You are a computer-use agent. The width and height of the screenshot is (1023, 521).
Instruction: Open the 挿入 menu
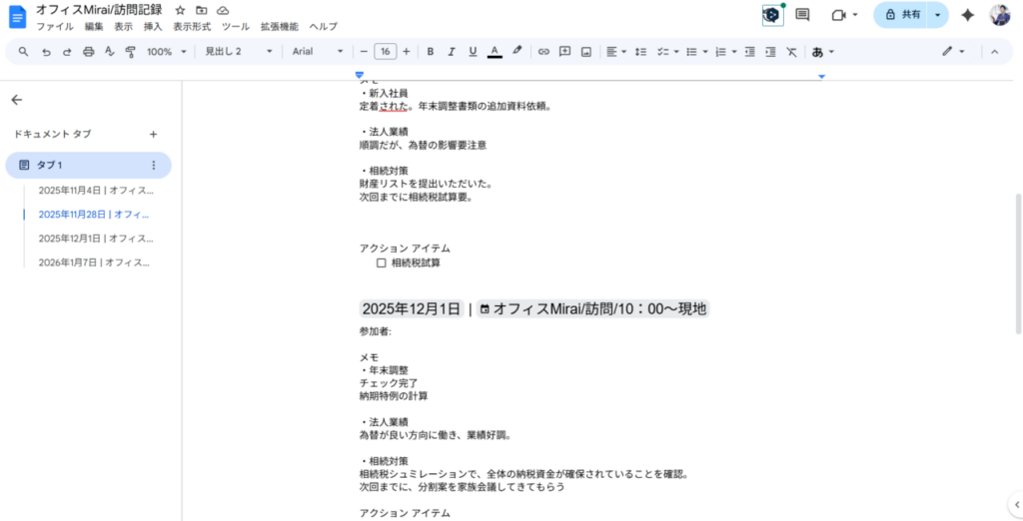[153, 27]
